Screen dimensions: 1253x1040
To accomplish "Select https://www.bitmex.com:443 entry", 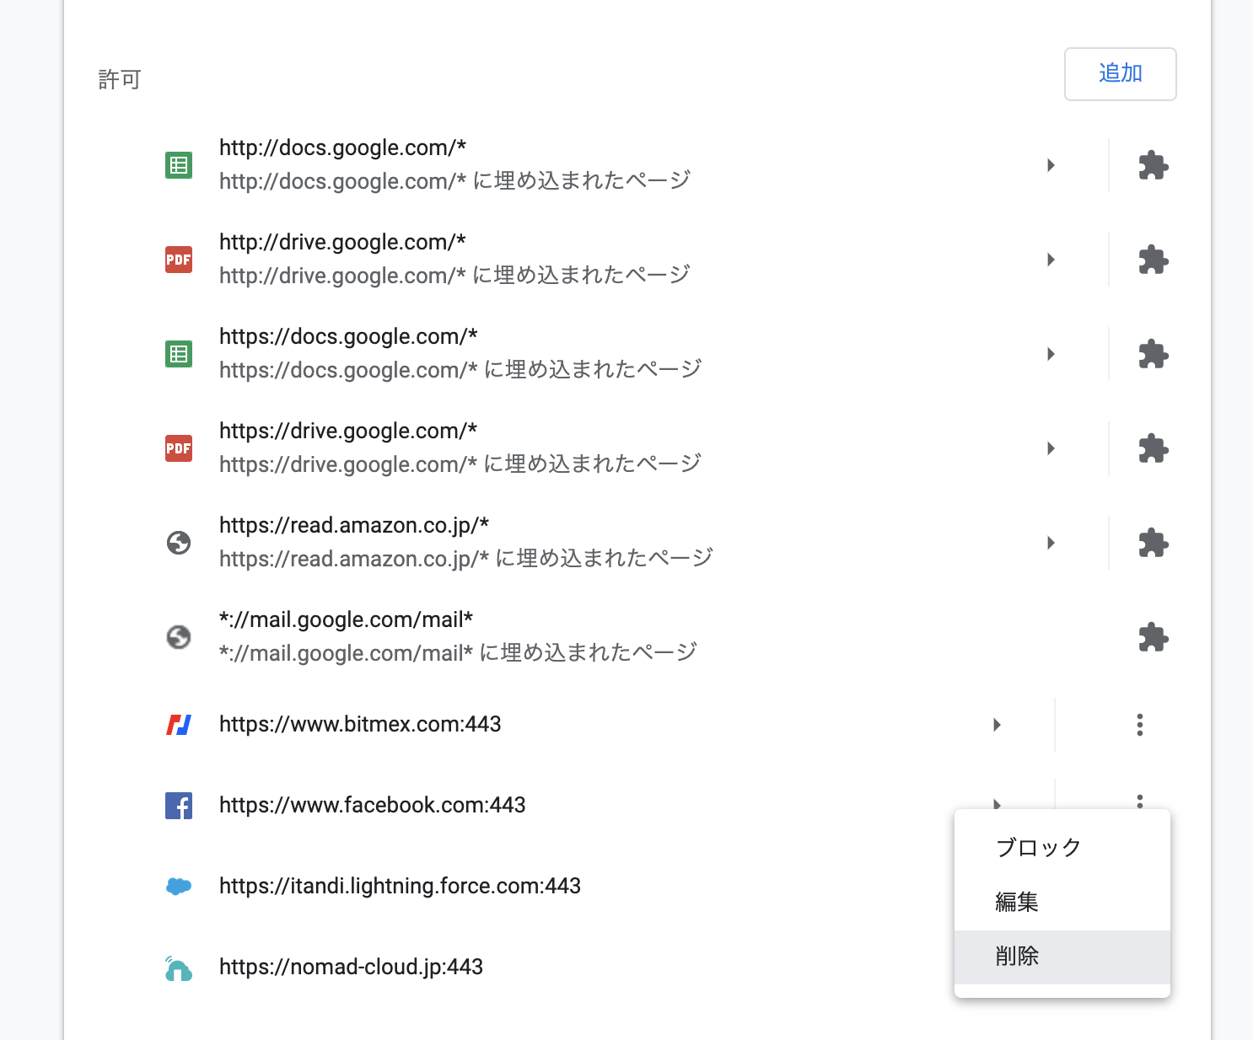I will [x=360, y=724].
